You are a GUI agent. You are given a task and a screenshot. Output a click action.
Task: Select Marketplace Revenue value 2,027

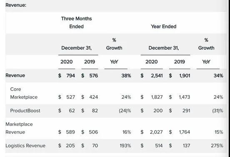click(156, 132)
